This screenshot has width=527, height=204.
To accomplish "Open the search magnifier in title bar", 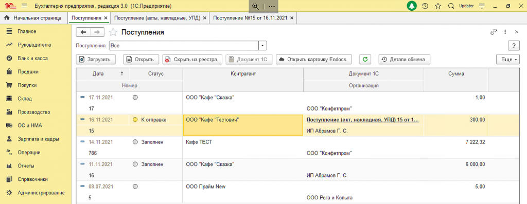I will point(451,6).
